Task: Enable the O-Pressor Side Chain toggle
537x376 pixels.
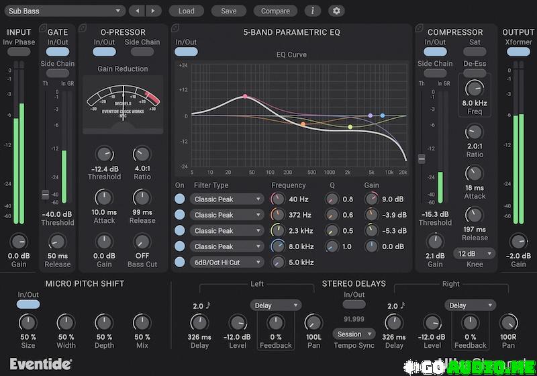Action: [x=142, y=52]
